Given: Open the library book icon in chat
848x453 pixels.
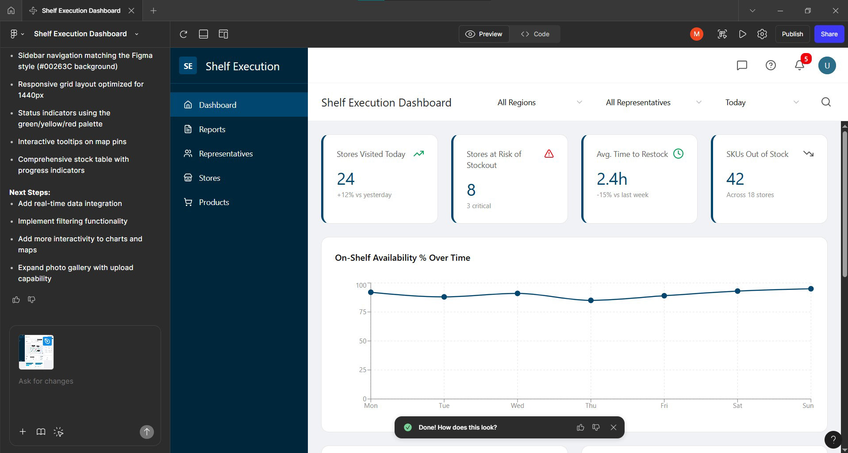Looking at the screenshot, I should [x=41, y=432].
